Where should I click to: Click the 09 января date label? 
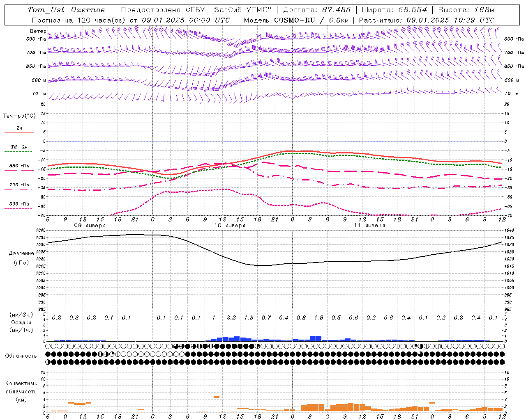coord(90,226)
